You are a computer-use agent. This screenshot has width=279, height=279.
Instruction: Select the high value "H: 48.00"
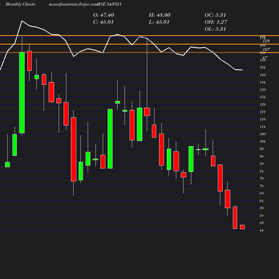click(x=160, y=15)
